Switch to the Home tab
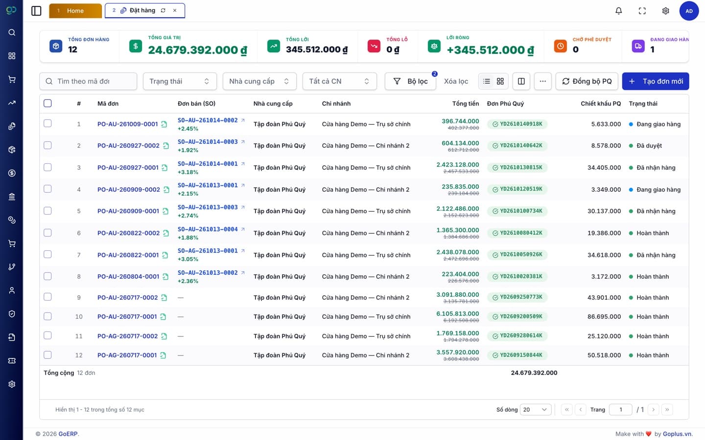Screen dimensions: 705x440 75,11
